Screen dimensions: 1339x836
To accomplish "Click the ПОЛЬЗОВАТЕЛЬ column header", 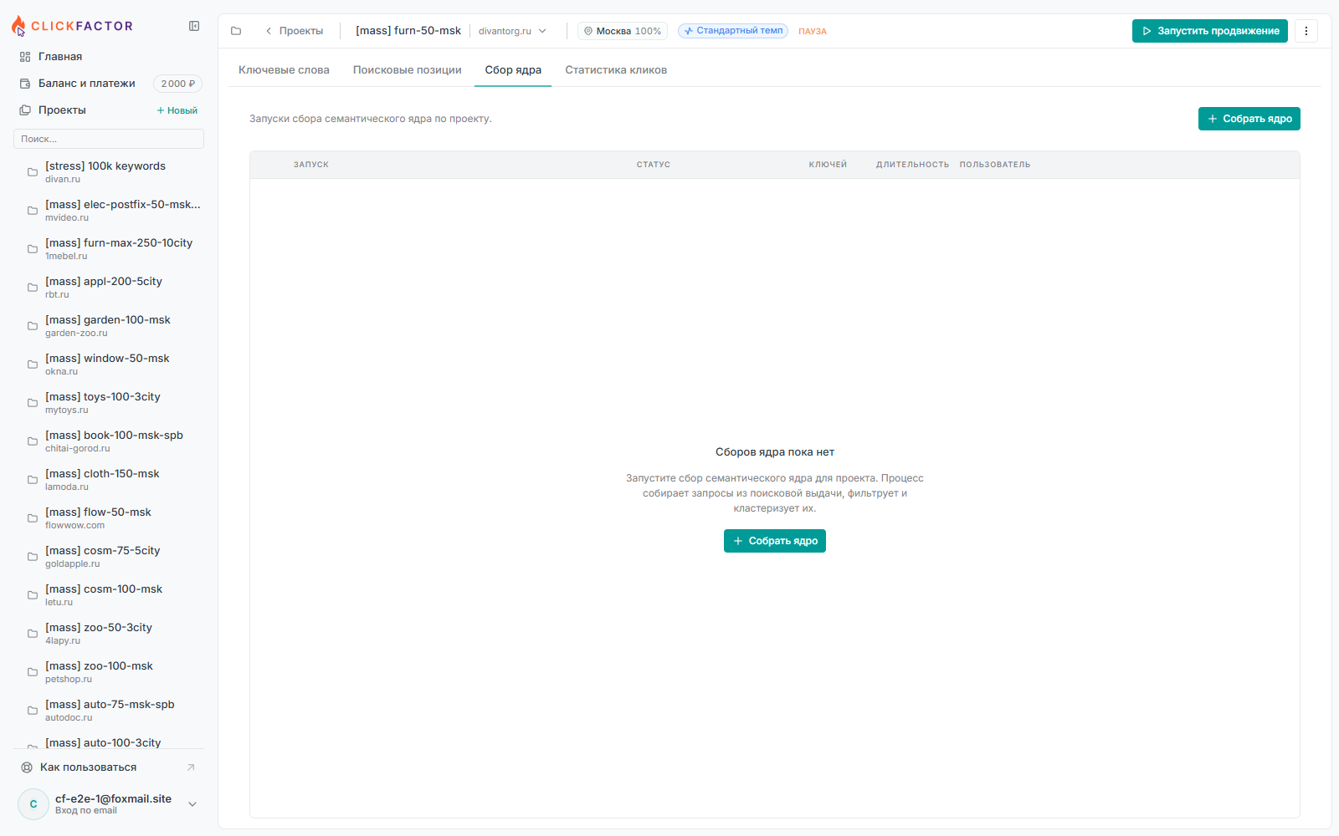I will [x=995, y=165].
